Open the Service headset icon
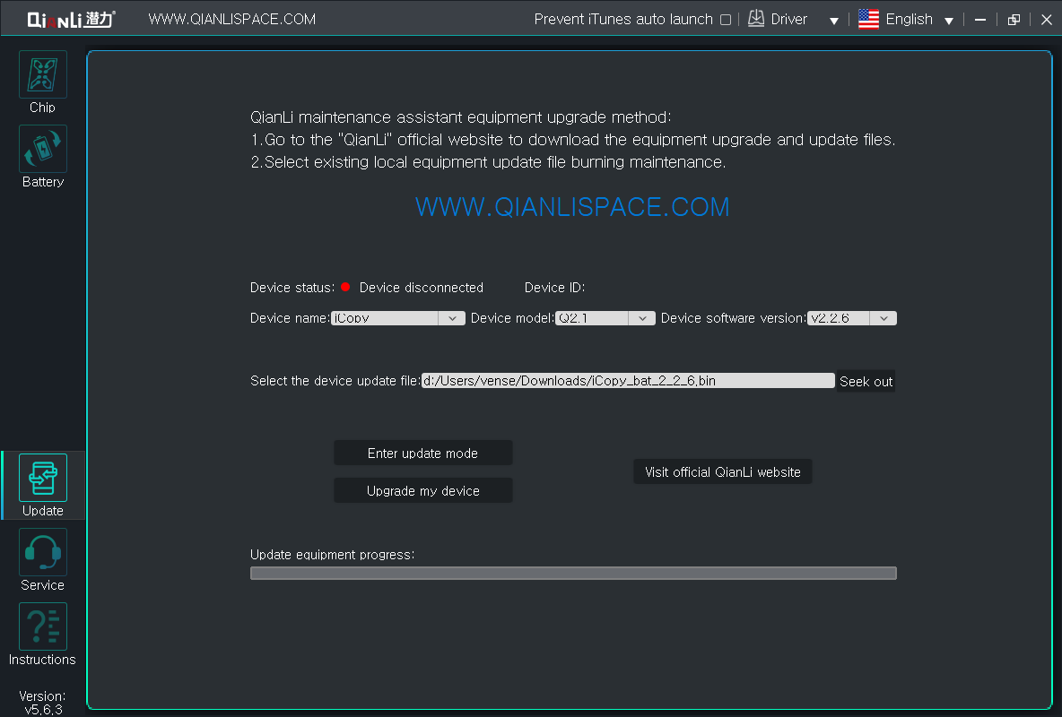 pyautogui.click(x=43, y=552)
